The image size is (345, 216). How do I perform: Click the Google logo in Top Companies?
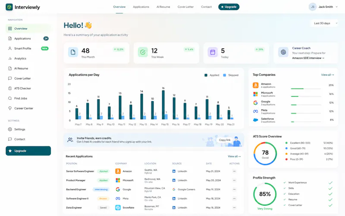tap(255, 103)
